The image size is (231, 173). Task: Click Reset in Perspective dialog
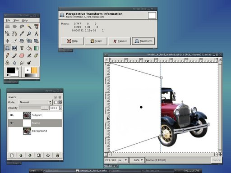click(96, 41)
